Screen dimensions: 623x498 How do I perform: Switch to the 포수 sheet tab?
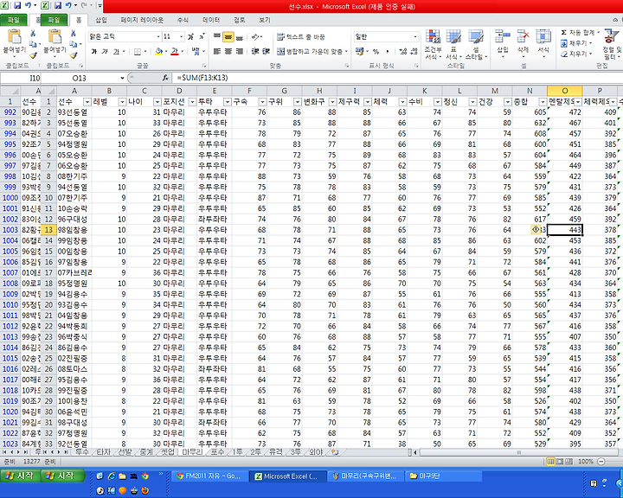click(x=217, y=452)
